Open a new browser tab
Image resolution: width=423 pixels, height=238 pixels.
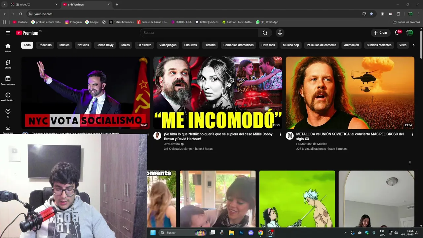click(117, 5)
